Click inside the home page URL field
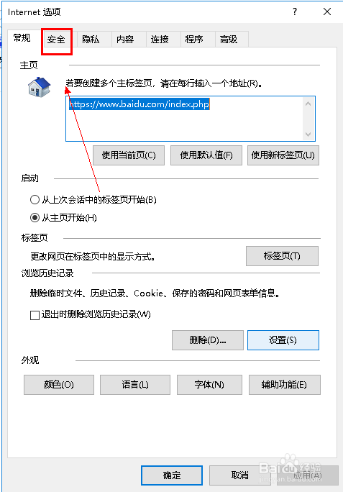Screen dimensions: 343x492 pos(184,119)
